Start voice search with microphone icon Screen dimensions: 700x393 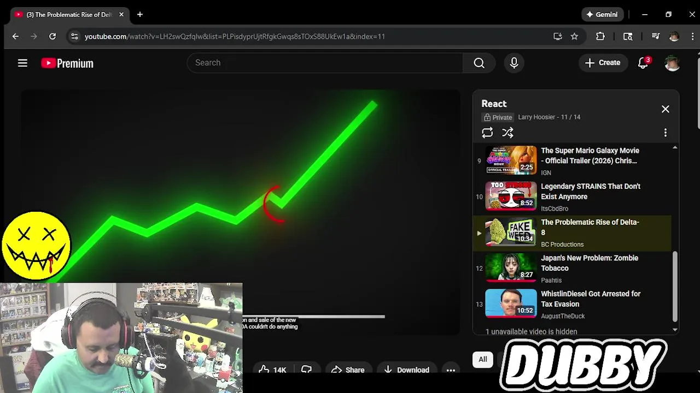tap(514, 63)
